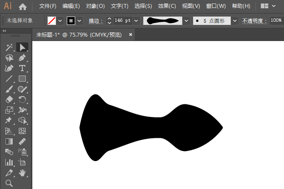This screenshot has height=189, width=284.
Task: Select the Puppet Warp pin tool
Action: click(9, 120)
